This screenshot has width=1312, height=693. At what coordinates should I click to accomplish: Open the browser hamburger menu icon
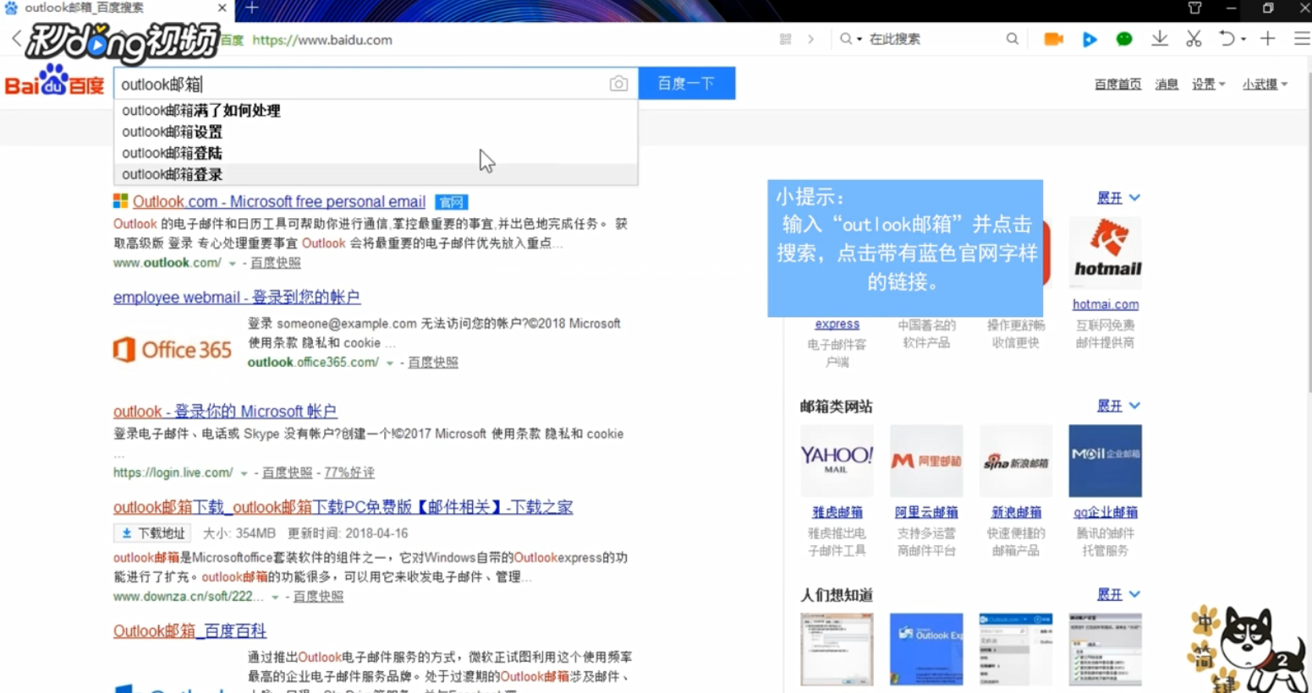click(1300, 39)
